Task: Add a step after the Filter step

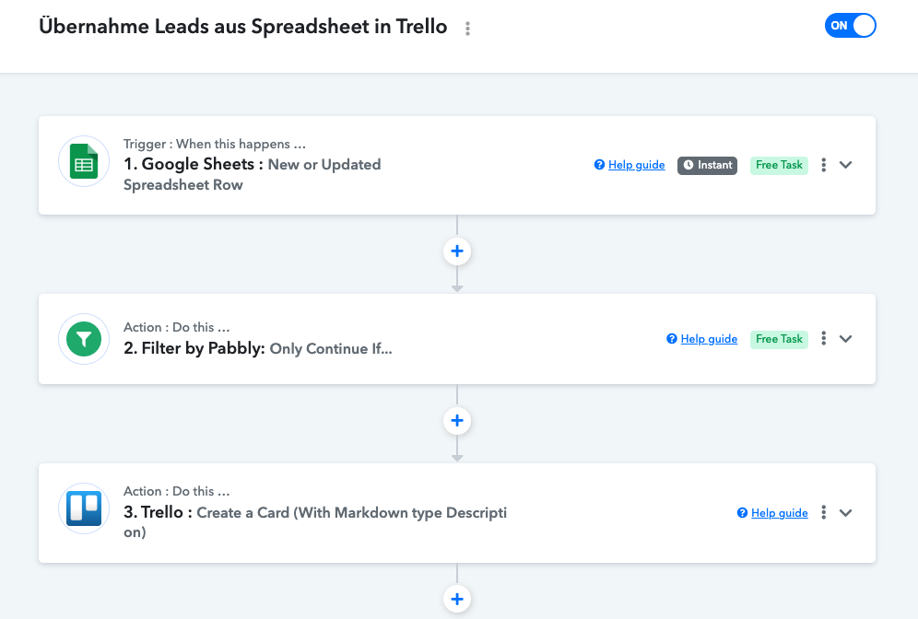Action: coord(457,421)
